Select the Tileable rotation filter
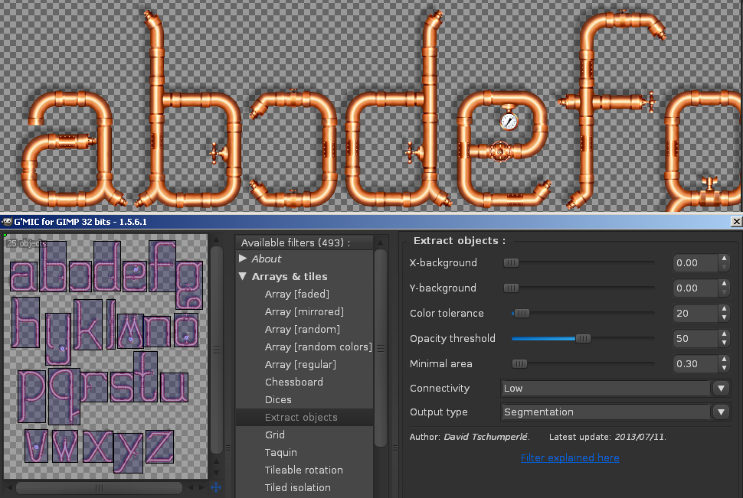Image resolution: width=743 pixels, height=498 pixels. tap(304, 470)
